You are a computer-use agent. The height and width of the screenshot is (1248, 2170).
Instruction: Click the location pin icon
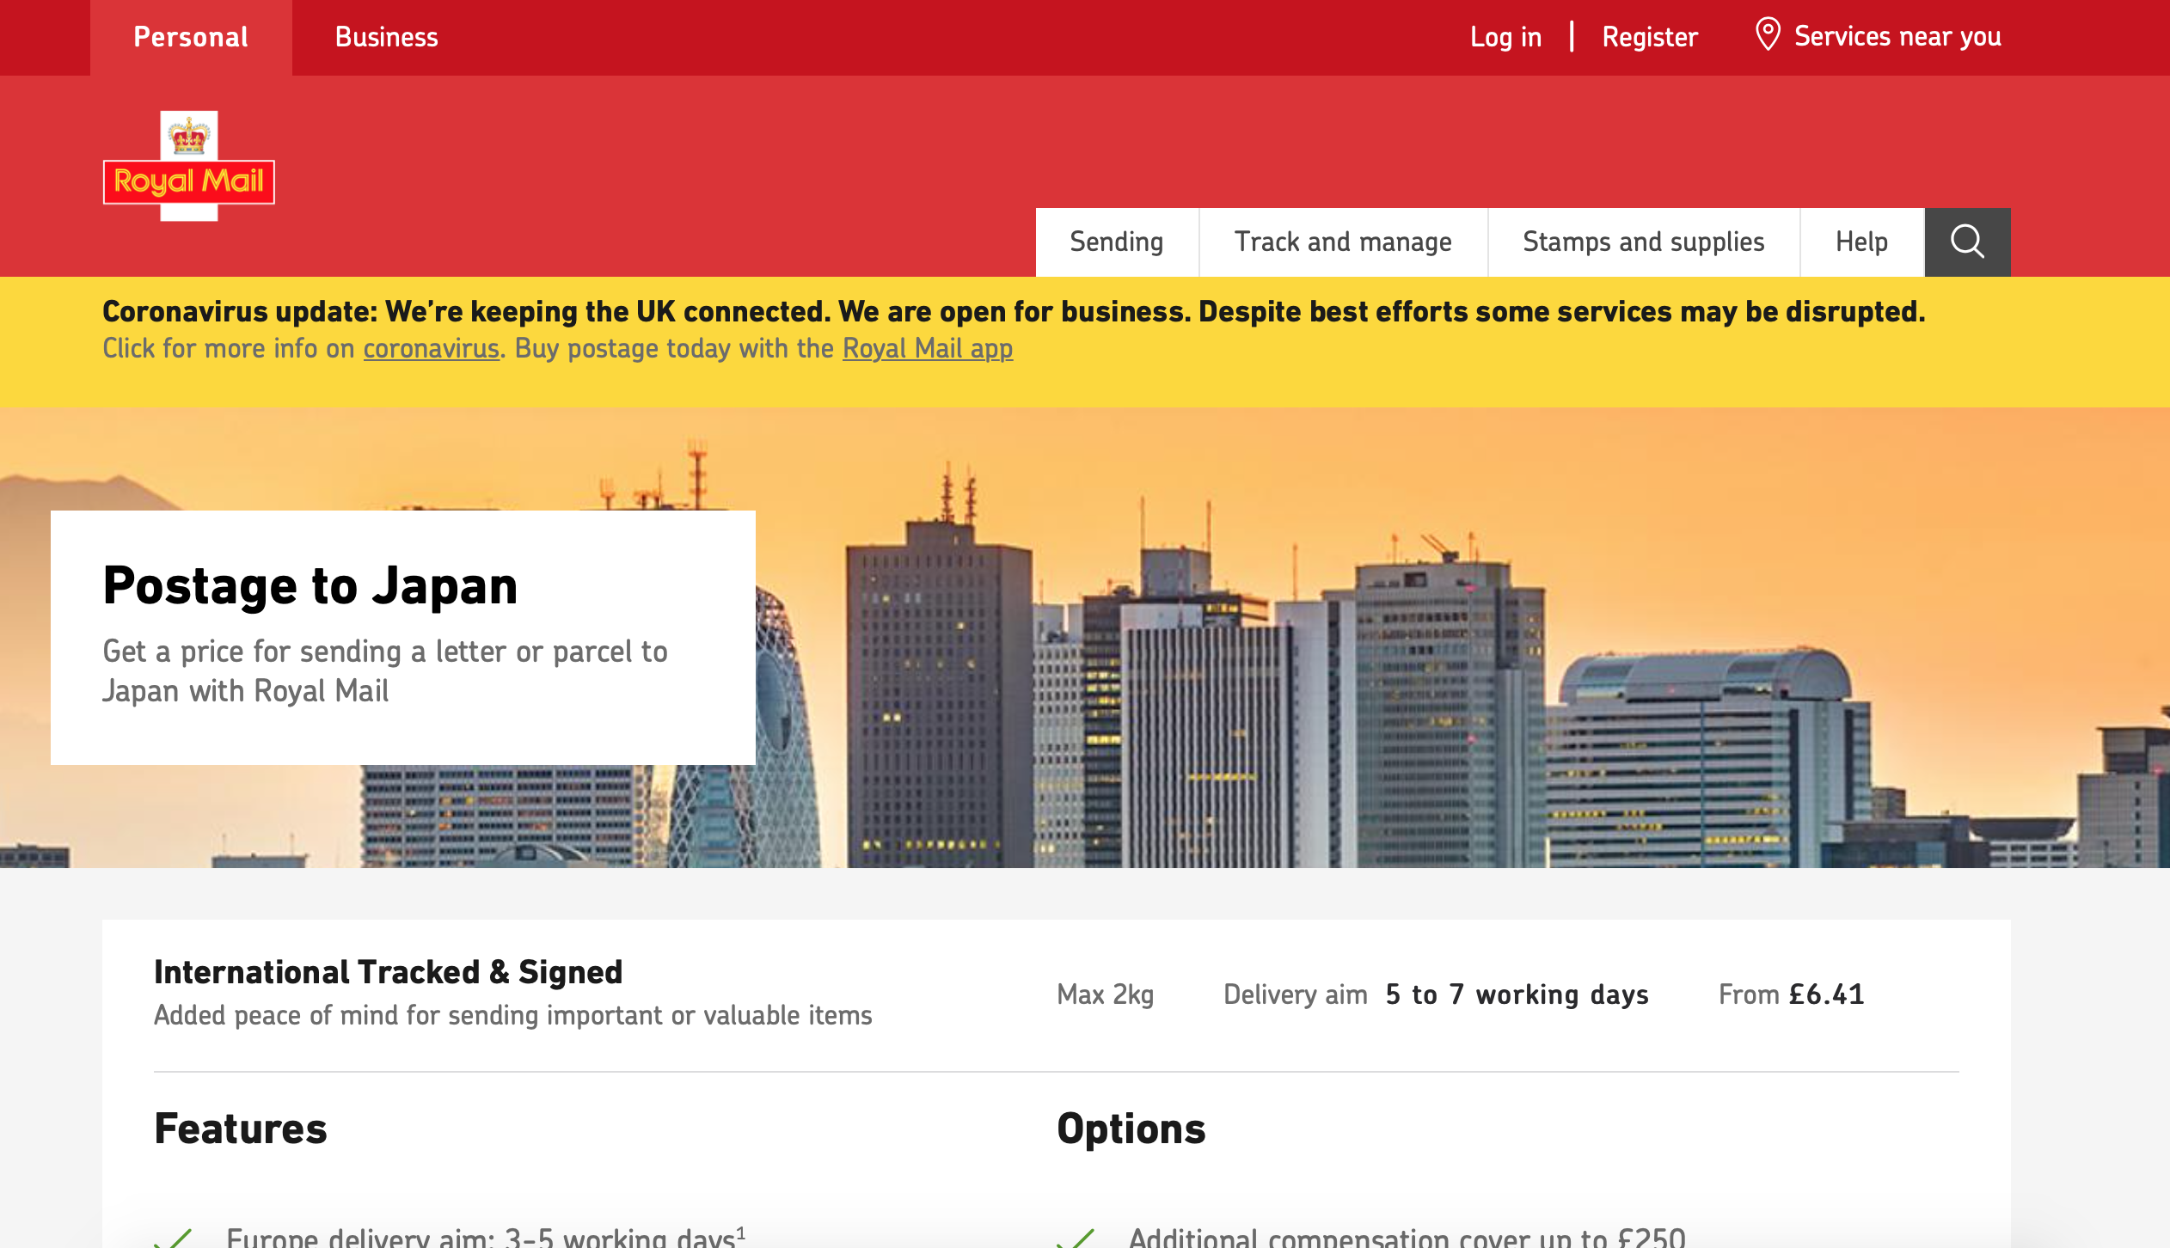(1768, 35)
